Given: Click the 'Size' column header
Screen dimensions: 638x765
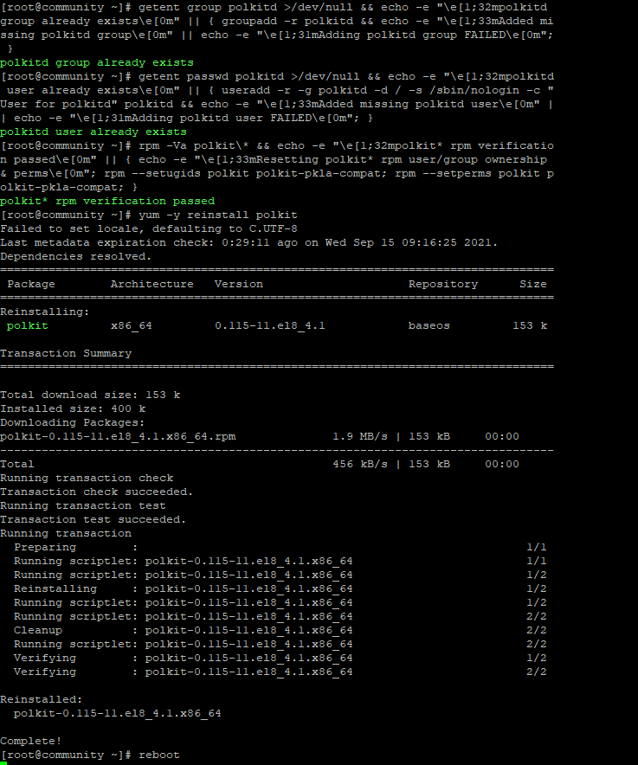Looking at the screenshot, I should pos(533,284).
